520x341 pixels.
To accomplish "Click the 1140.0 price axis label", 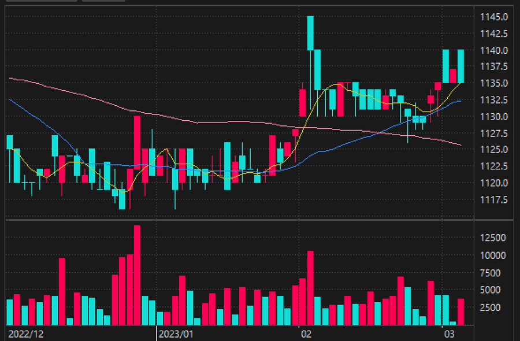I will click(494, 50).
